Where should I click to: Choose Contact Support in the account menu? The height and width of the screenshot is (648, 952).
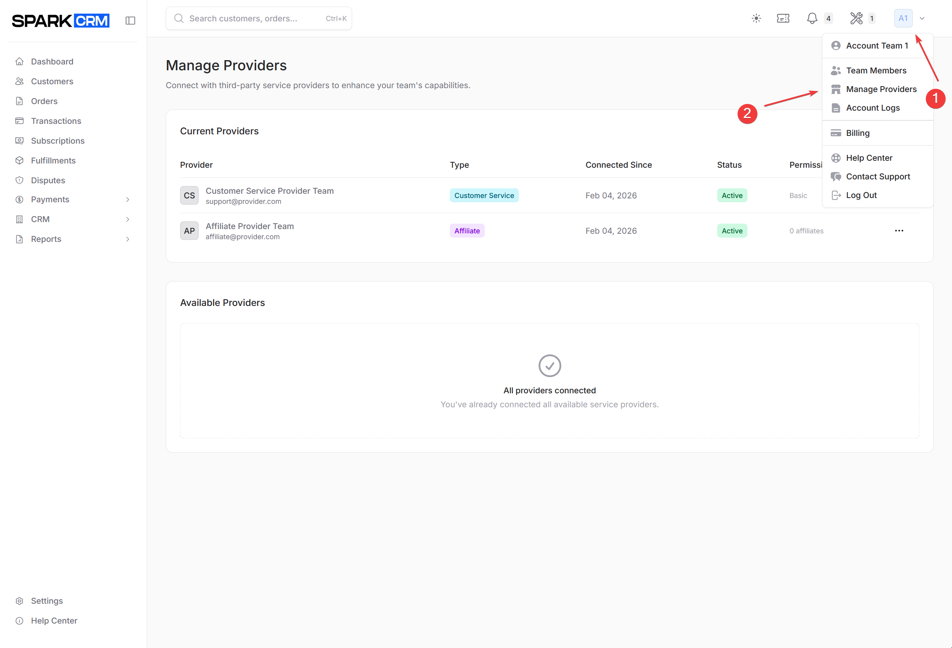click(x=877, y=177)
